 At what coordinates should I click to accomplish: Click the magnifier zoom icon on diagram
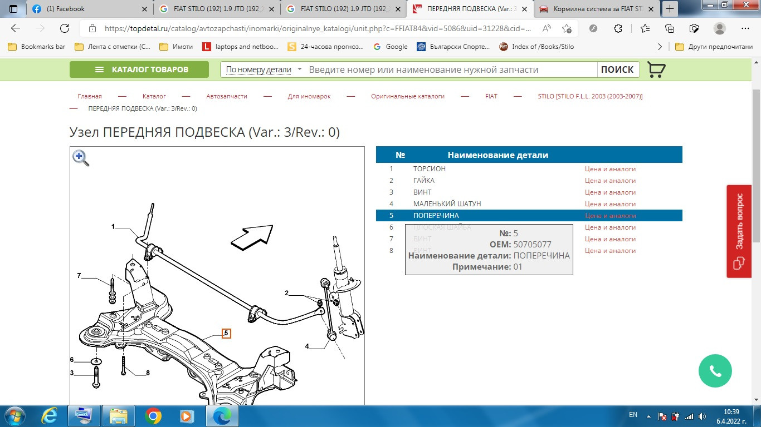81,158
